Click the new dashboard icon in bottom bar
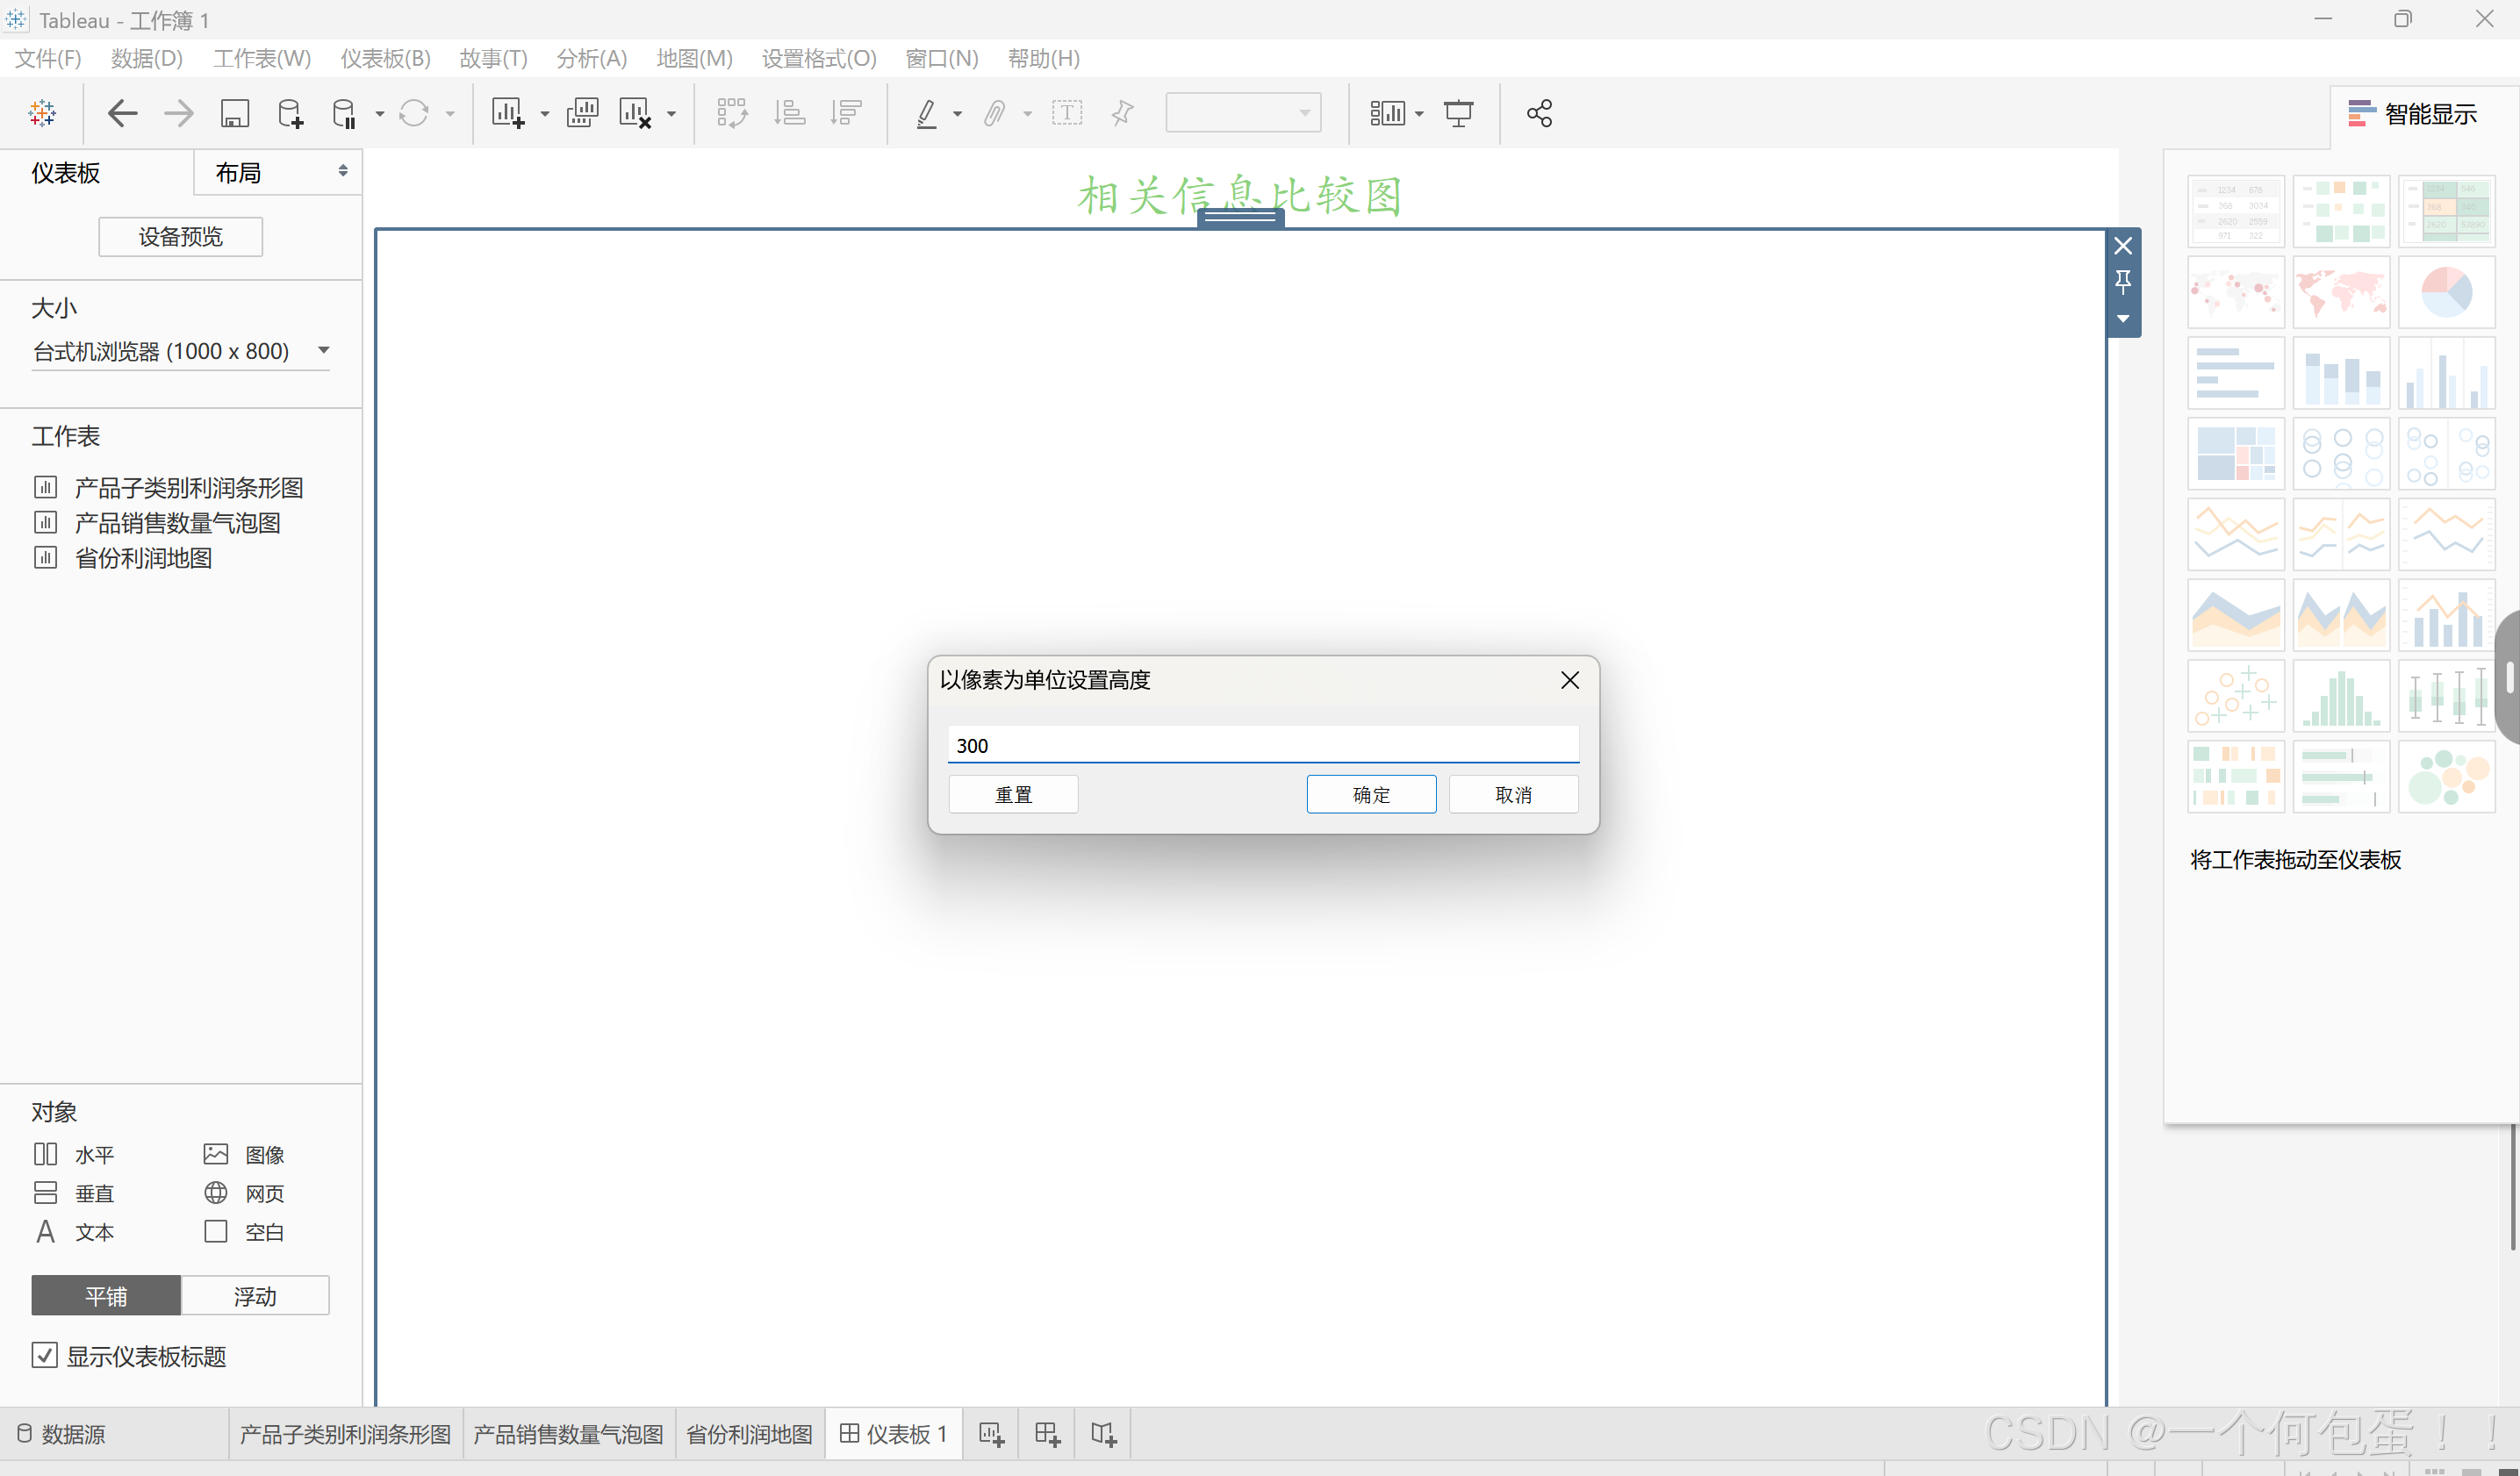Screen dimensions: 2520x1476 tap(1047, 1434)
